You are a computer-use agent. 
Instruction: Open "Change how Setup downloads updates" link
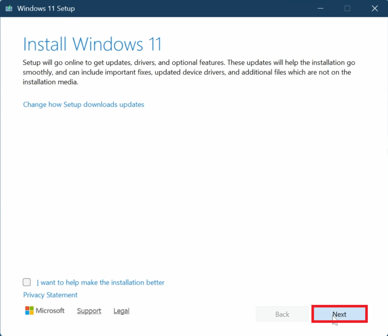[x=83, y=104]
